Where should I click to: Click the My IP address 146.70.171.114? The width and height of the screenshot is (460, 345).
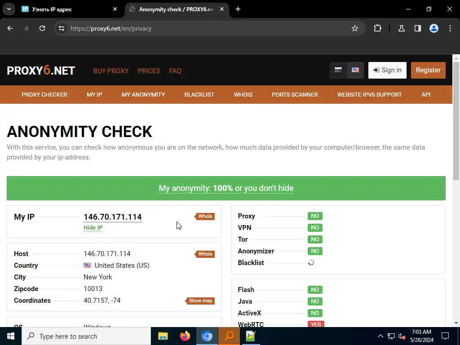(112, 217)
